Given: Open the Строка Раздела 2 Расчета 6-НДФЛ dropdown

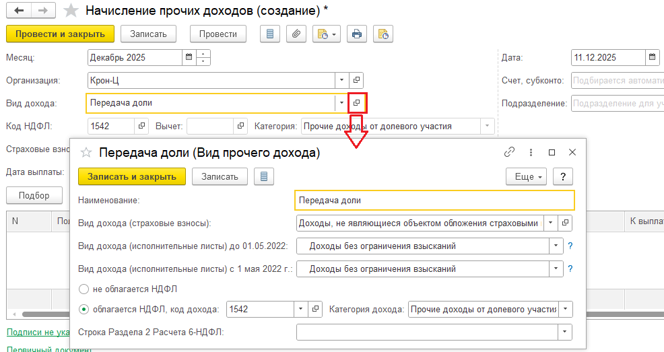Looking at the screenshot, I should (565, 332).
